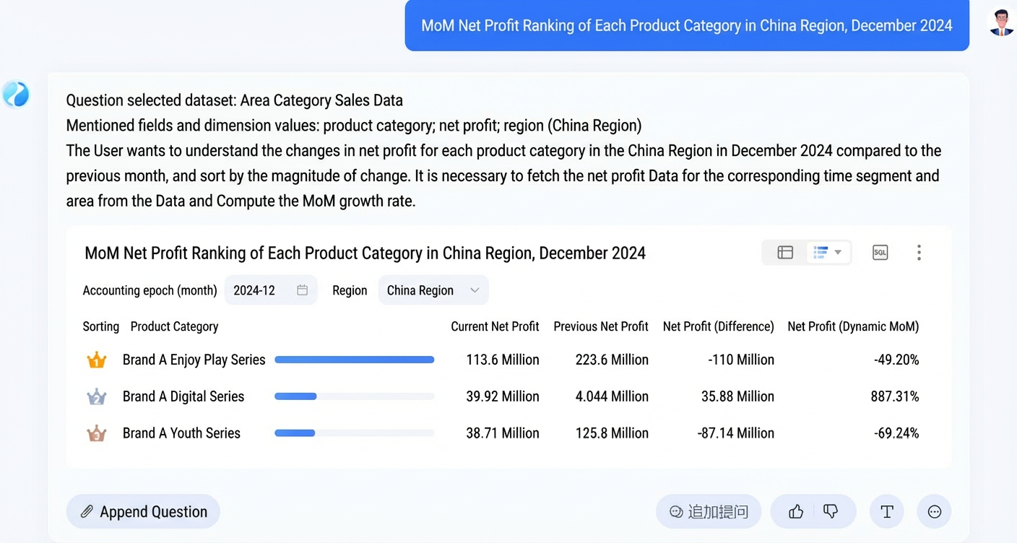Screen dimensions: 1017x543
Task: Click the user avatar at top right
Action: (1001, 23)
